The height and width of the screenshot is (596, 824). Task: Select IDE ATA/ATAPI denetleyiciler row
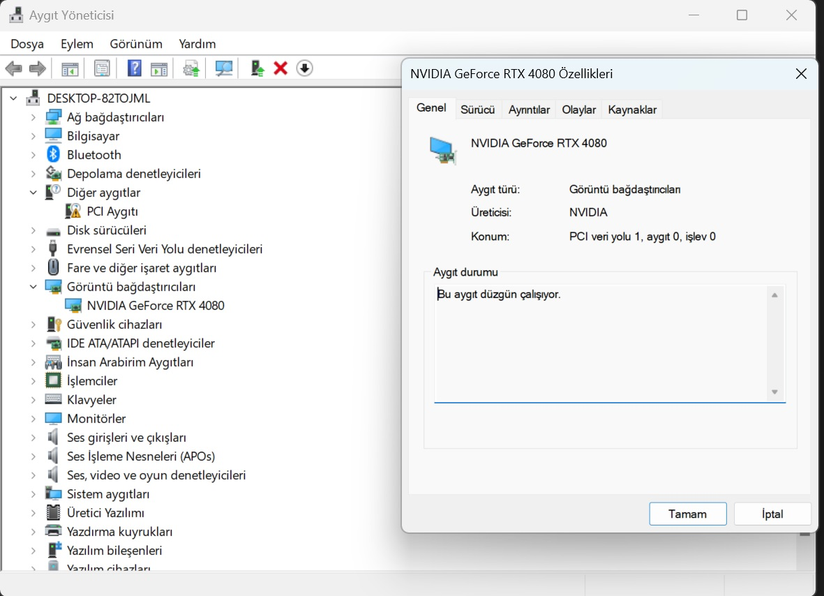(x=141, y=343)
